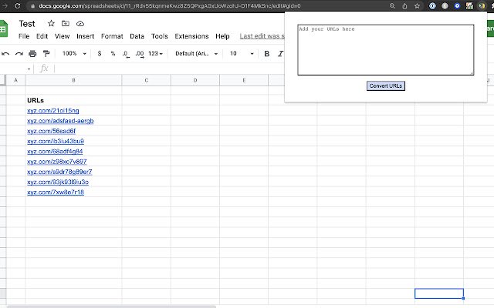This screenshot has width=494, height=308.
Task: Open the Help menu
Action: pyautogui.click(x=222, y=36)
